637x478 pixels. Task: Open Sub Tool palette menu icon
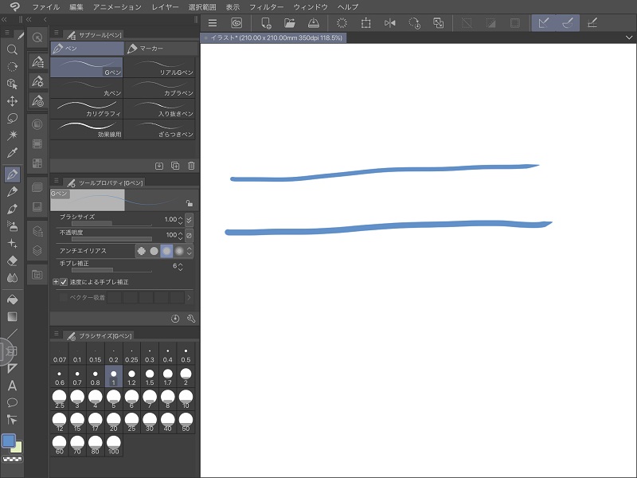56,33
